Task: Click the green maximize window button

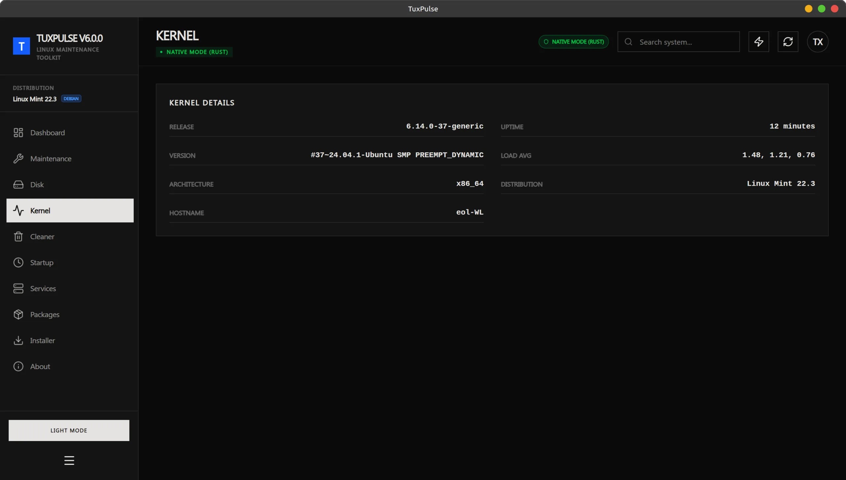Action: [x=822, y=9]
